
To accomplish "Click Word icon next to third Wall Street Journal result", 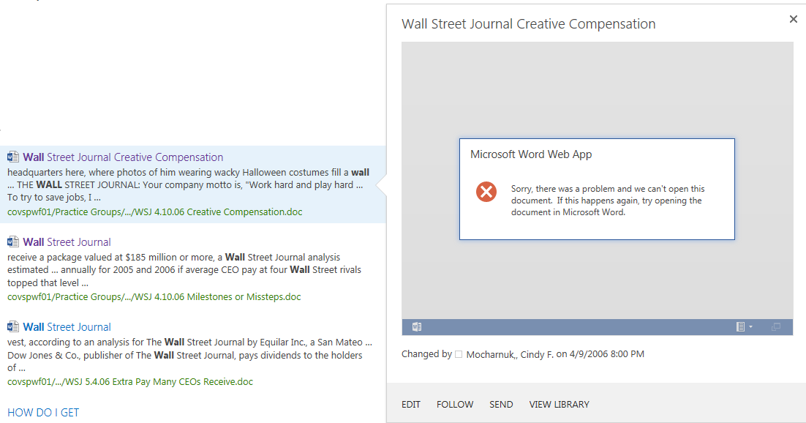I will (x=13, y=327).
